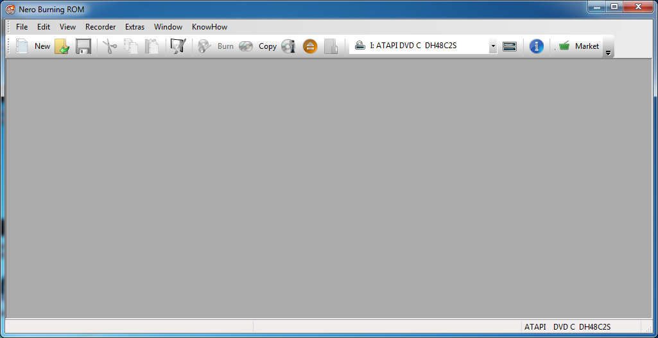Select the I: ATAPI DVD C DH48C2S recorder field
Image resolution: width=658 pixels, height=338 pixels.
[423, 46]
